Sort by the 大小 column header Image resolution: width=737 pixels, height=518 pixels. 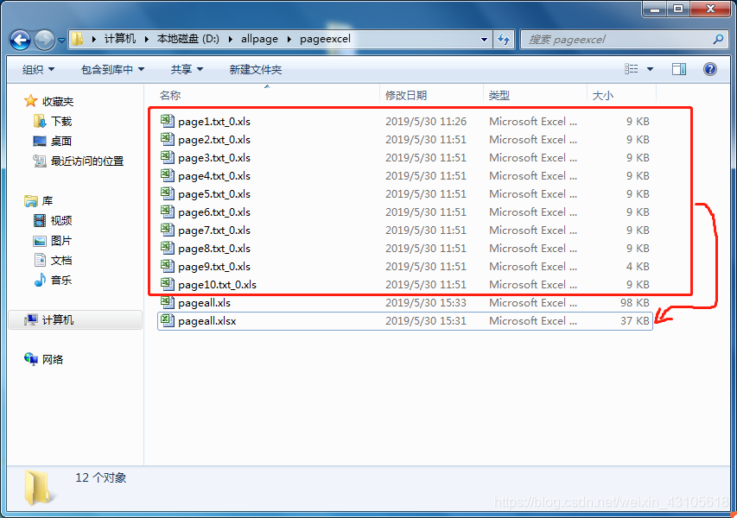[603, 95]
